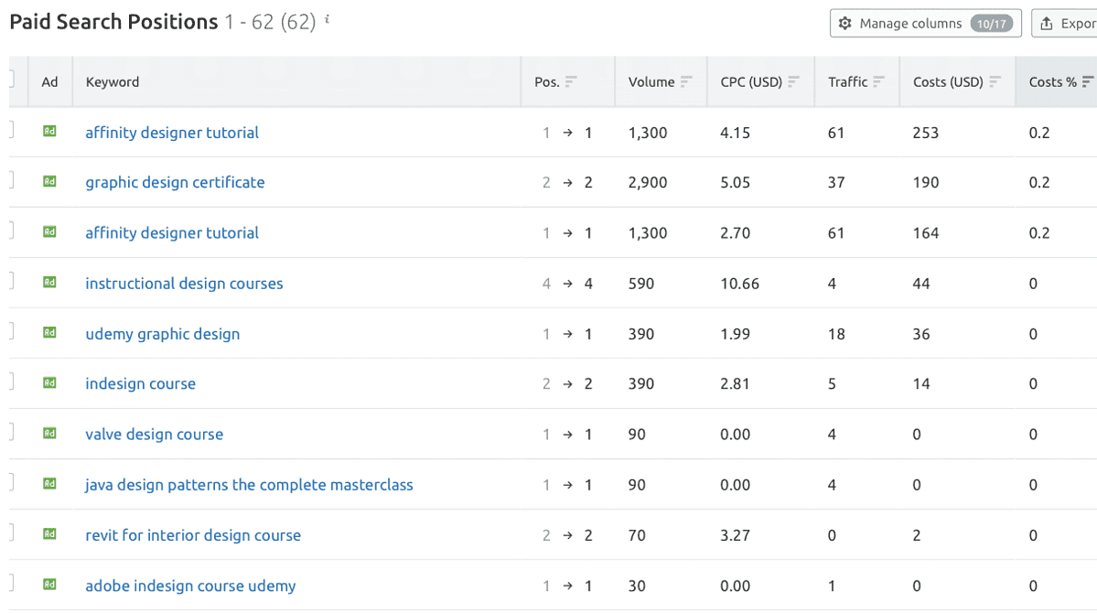Open the "indesign course" keyword link
The image size is (1097, 613).
click(x=140, y=383)
